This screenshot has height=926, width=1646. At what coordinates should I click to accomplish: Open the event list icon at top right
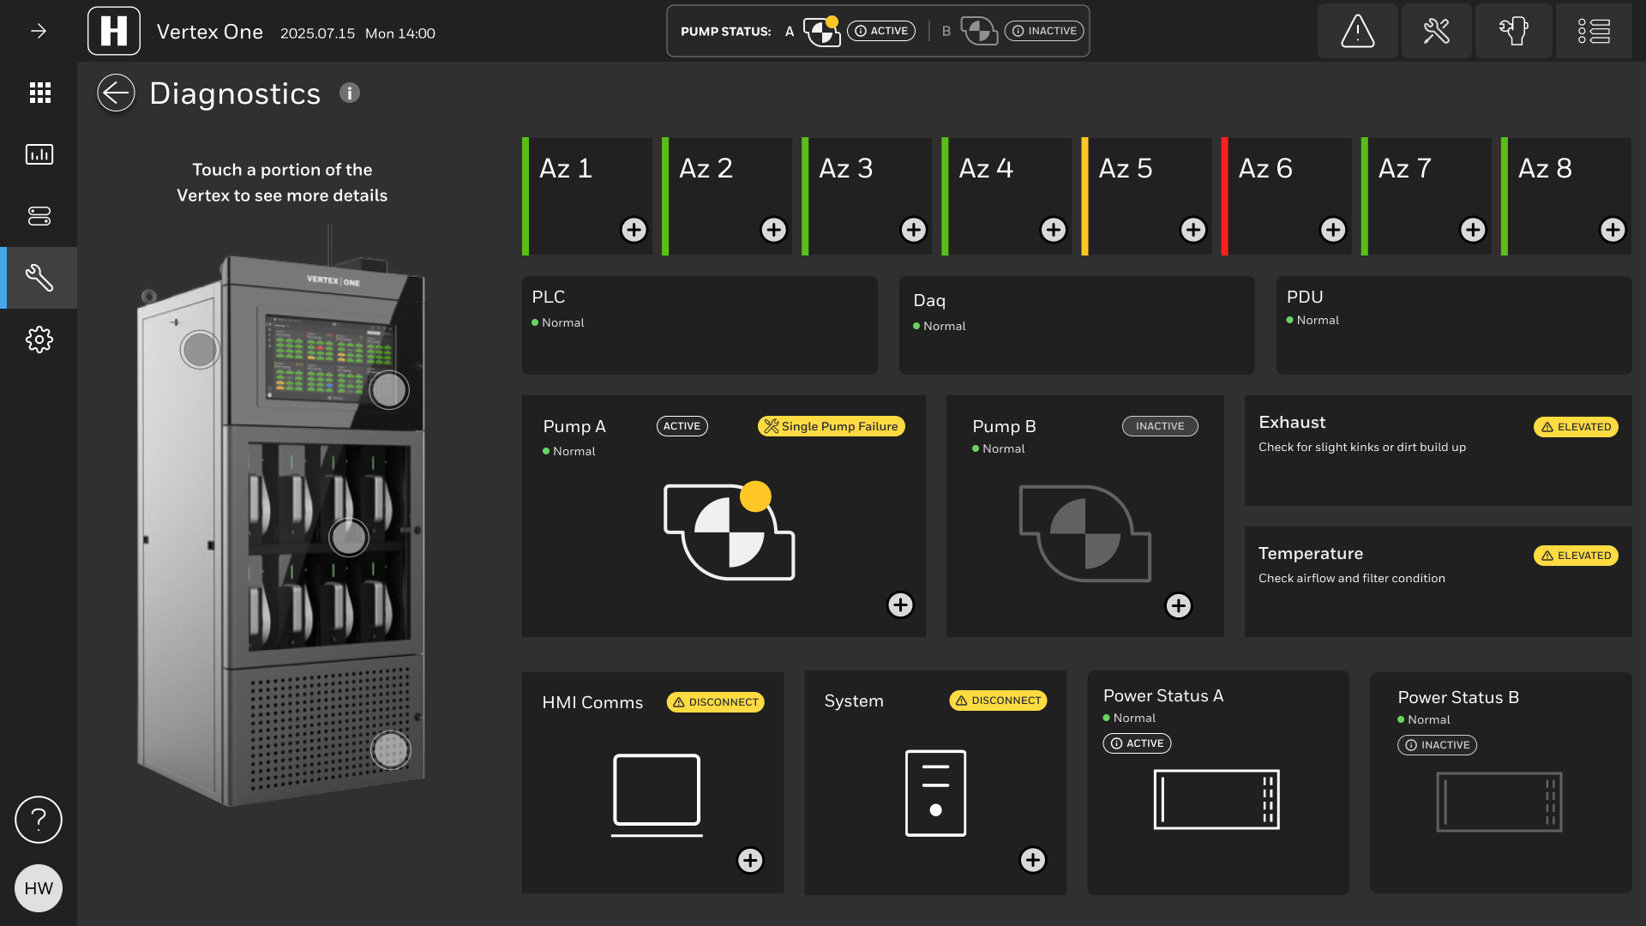coord(1594,32)
